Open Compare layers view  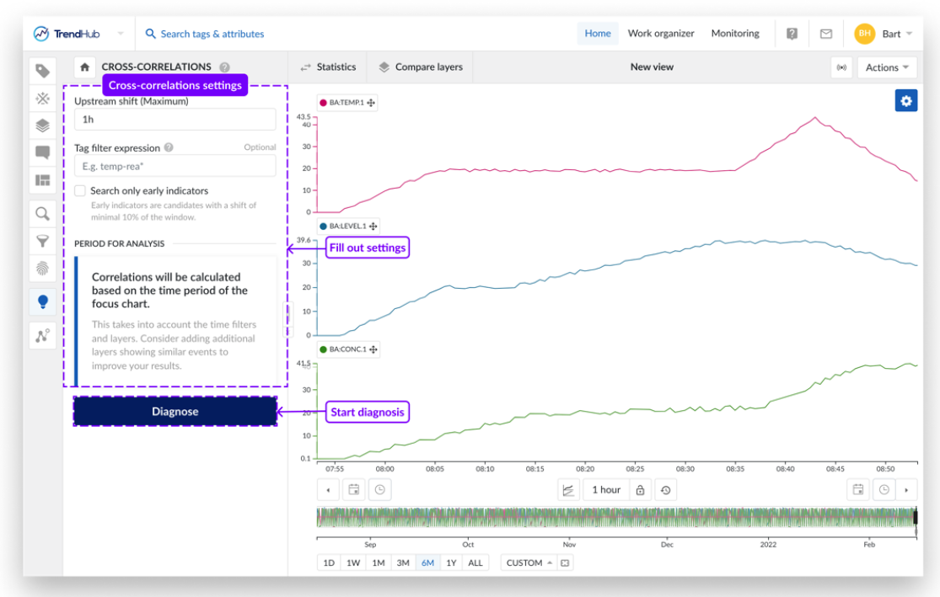(x=421, y=67)
